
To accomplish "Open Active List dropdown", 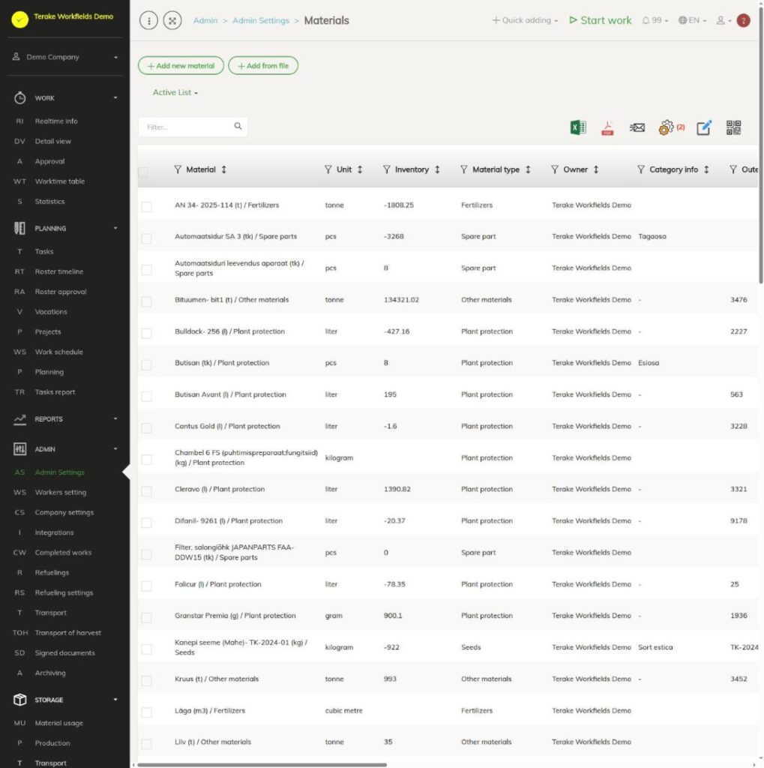I will tap(175, 92).
